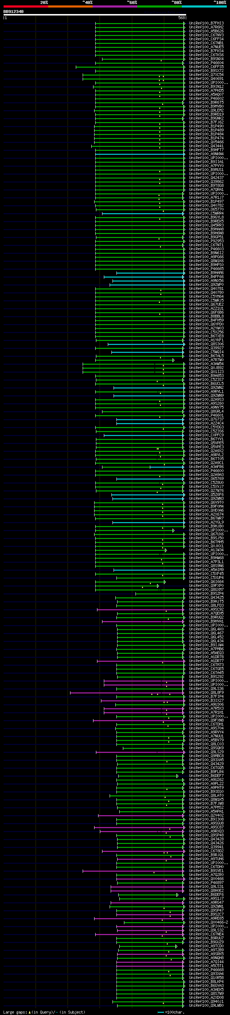Open hit UniRef100_B7FHI3
The image size is (230, 1015).
coord(206,23)
